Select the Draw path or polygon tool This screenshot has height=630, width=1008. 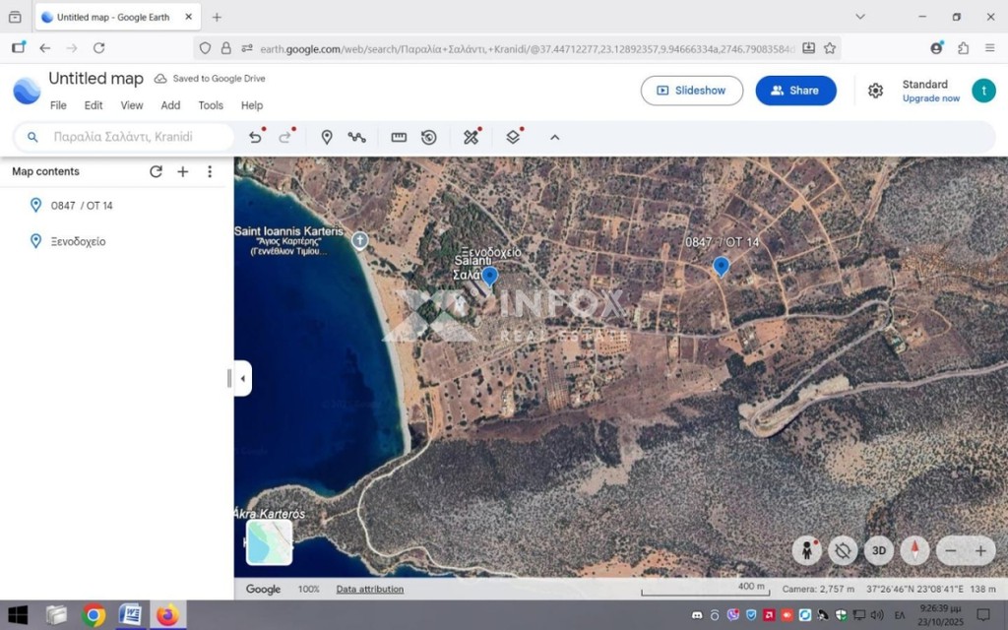coord(356,137)
